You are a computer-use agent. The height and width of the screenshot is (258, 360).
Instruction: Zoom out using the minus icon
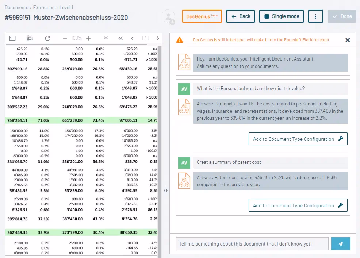(x=65, y=38)
